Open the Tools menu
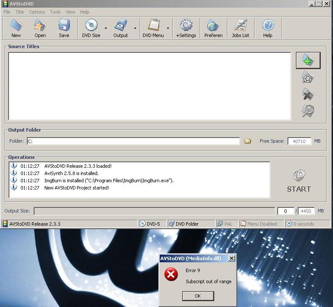The image size is (333, 307). (x=55, y=12)
